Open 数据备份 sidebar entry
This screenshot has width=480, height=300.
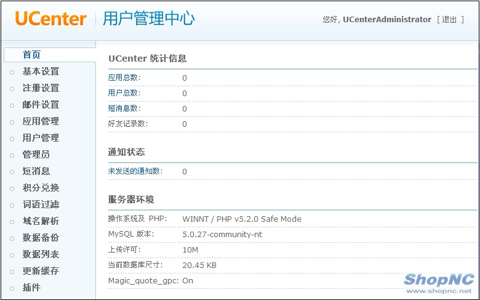(x=41, y=238)
